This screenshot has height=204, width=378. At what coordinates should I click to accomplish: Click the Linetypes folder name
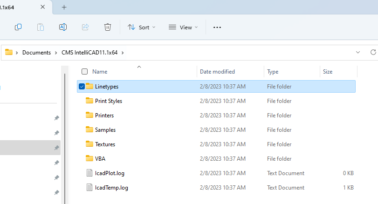click(x=107, y=87)
